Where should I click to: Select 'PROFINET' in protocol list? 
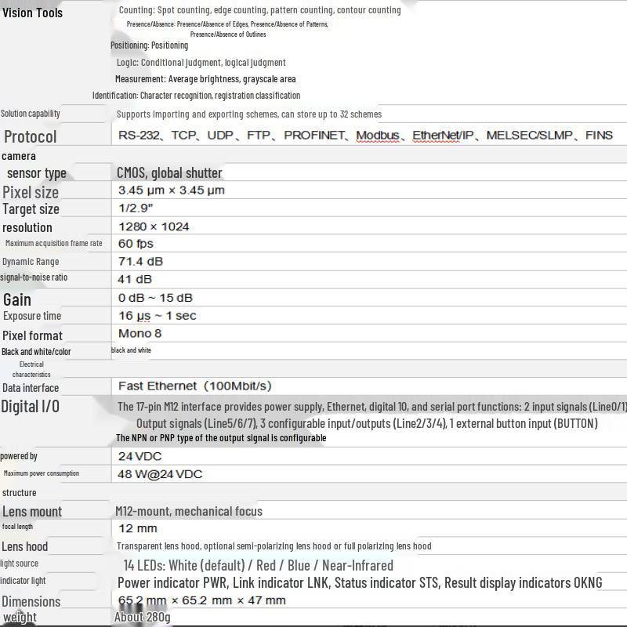[314, 135]
